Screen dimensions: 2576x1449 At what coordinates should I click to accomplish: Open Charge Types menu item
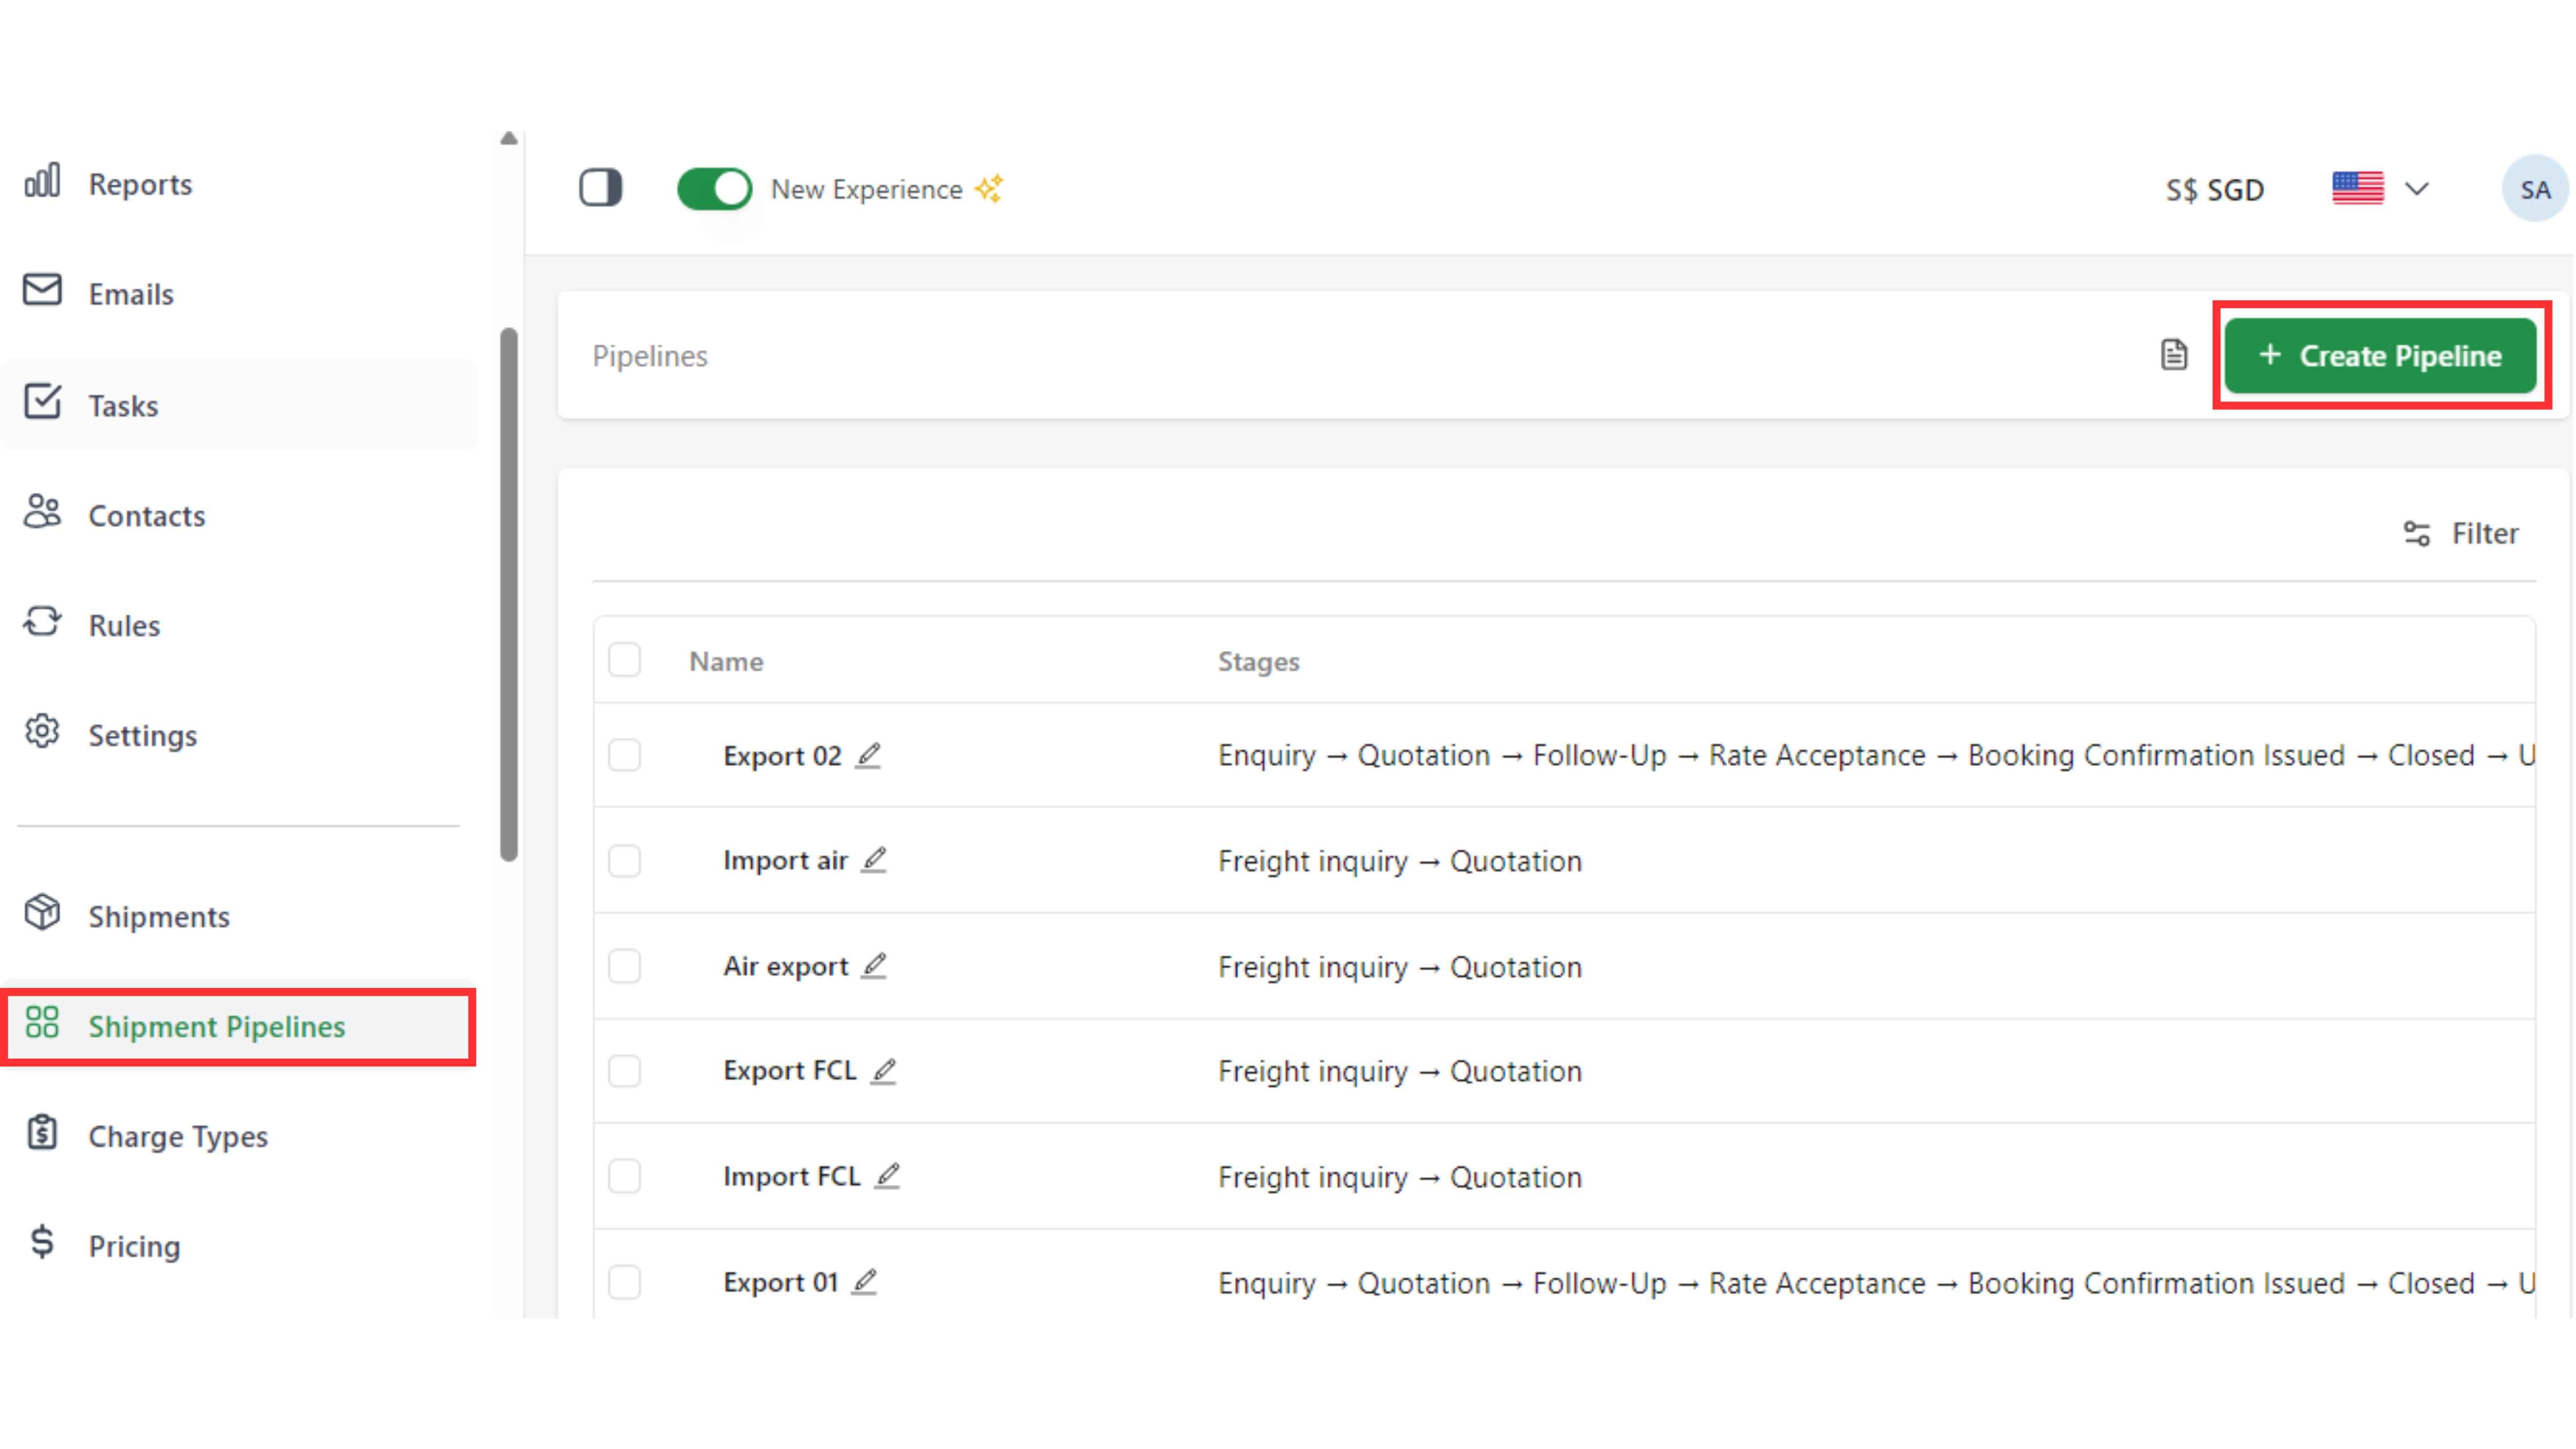tap(178, 1136)
